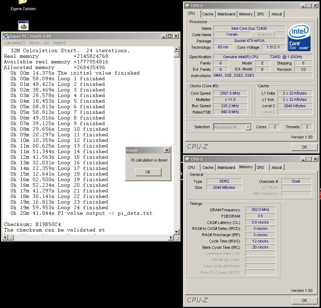
Task: Click the Code Name value Yonah
Action: pos(232,35)
